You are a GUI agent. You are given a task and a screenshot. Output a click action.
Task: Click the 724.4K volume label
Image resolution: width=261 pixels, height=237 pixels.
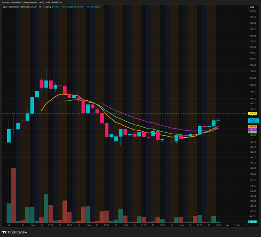(x=253, y=222)
